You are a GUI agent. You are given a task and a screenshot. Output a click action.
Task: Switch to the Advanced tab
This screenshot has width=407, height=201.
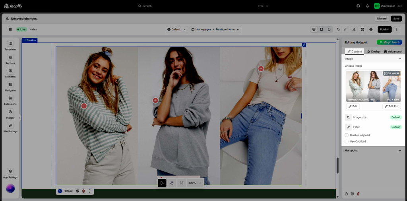coord(392,52)
